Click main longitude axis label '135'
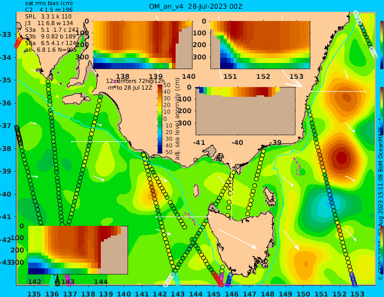Screen dimensions: 384x297 pos(34,293)
